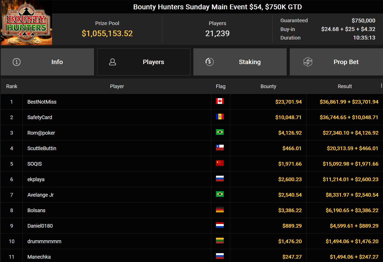Select player Bolsans

pos(36,210)
